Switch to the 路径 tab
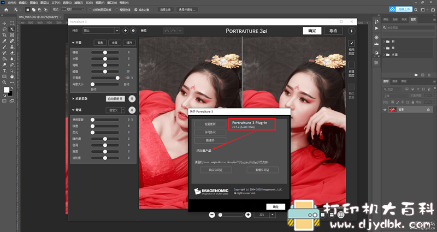Viewport: 437px width, 232px height. [x=404, y=81]
